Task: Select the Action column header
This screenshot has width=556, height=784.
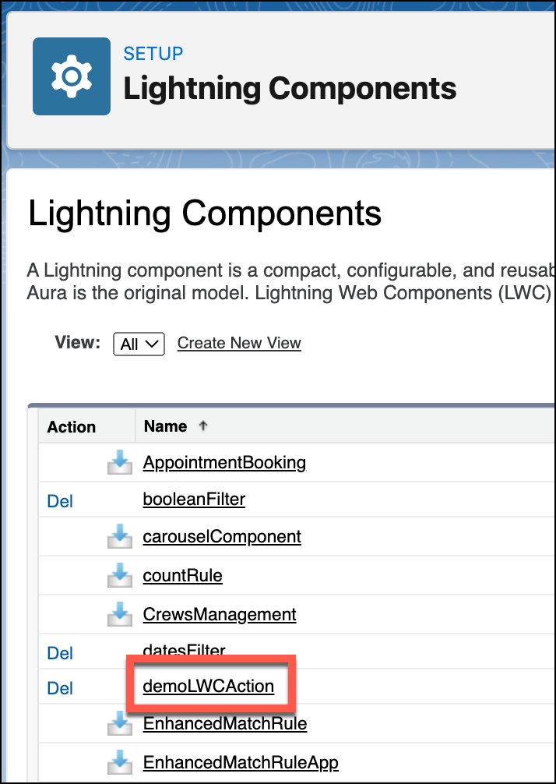Action: tap(71, 426)
